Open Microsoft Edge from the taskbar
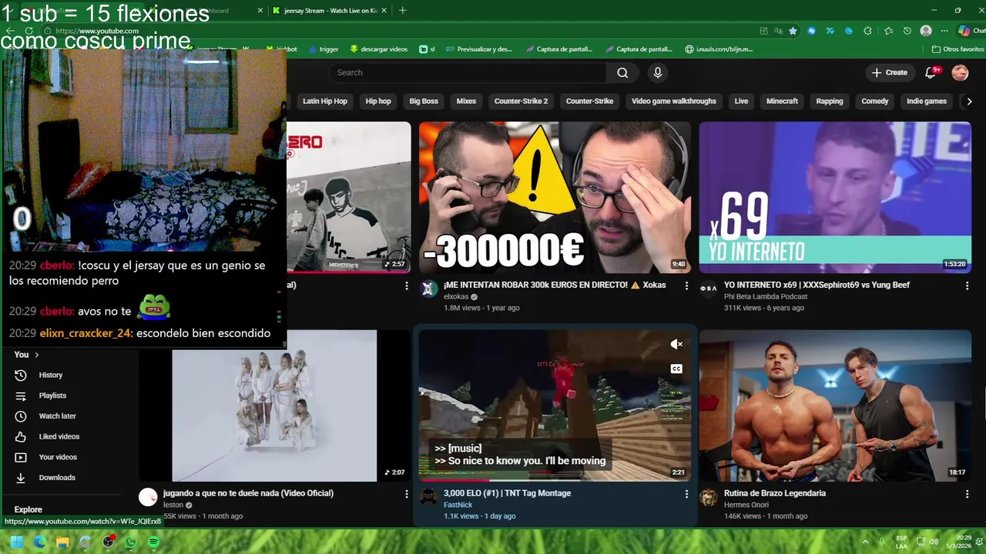Screen dimensions: 986x554 click(x=39, y=542)
